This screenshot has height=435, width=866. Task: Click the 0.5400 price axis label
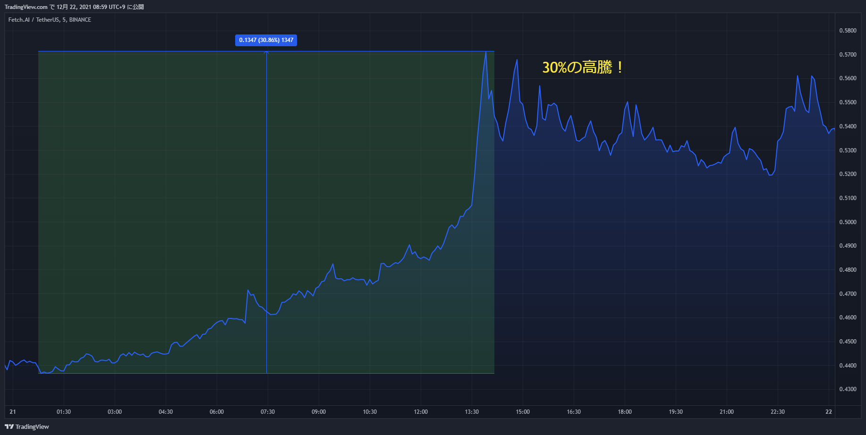point(848,126)
